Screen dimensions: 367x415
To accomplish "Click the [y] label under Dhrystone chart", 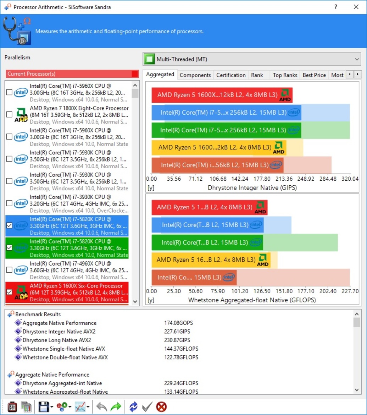I will pos(151,188).
